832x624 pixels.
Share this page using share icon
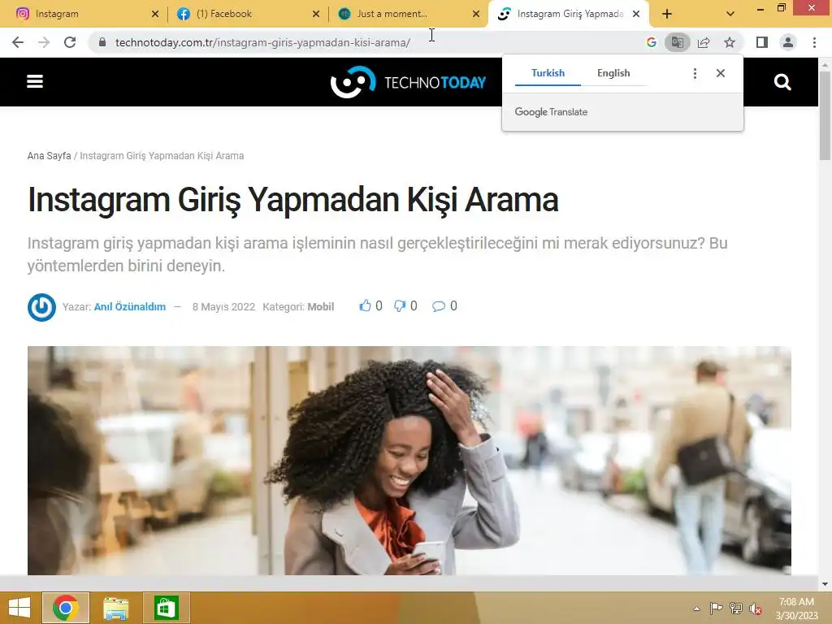pyautogui.click(x=704, y=42)
